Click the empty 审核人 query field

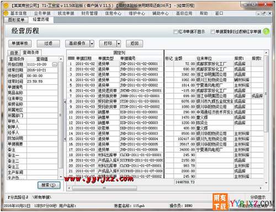42,121
